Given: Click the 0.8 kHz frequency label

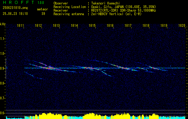Looking at the screenshot, I should coord(2,83).
